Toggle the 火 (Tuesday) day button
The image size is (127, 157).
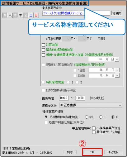10,15
